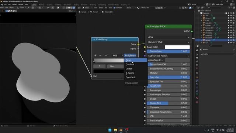Open the File menu
The height and width of the screenshot is (133, 236).
tap(6, 4)
